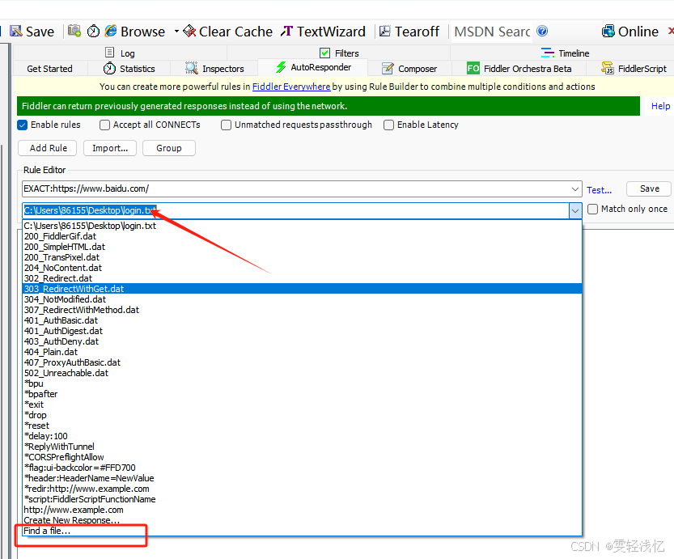674x559 pixels.
Task: Choose 404_Plain.dat option
Action: [x=302, y=352]
